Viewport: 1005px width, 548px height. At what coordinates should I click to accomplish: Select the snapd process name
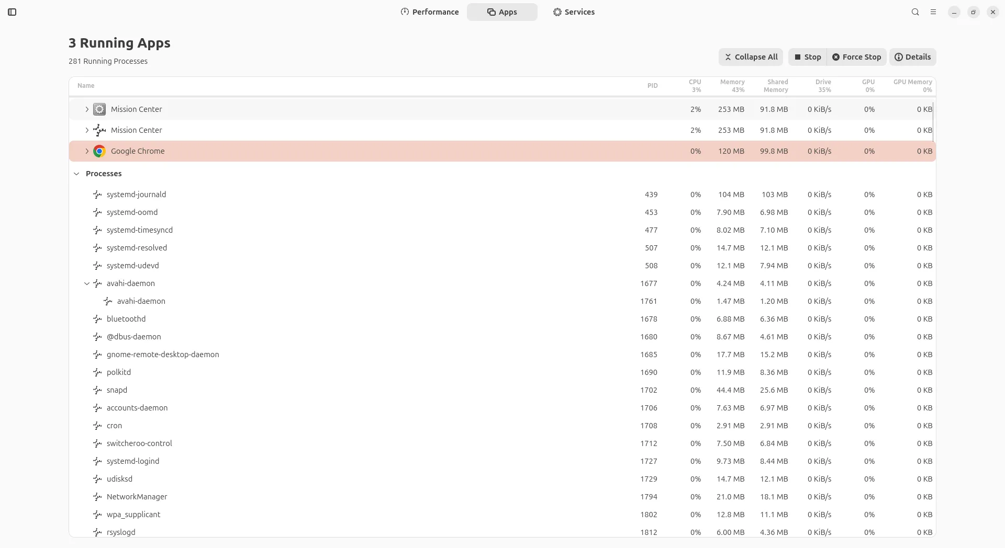(x=117, y=390)
